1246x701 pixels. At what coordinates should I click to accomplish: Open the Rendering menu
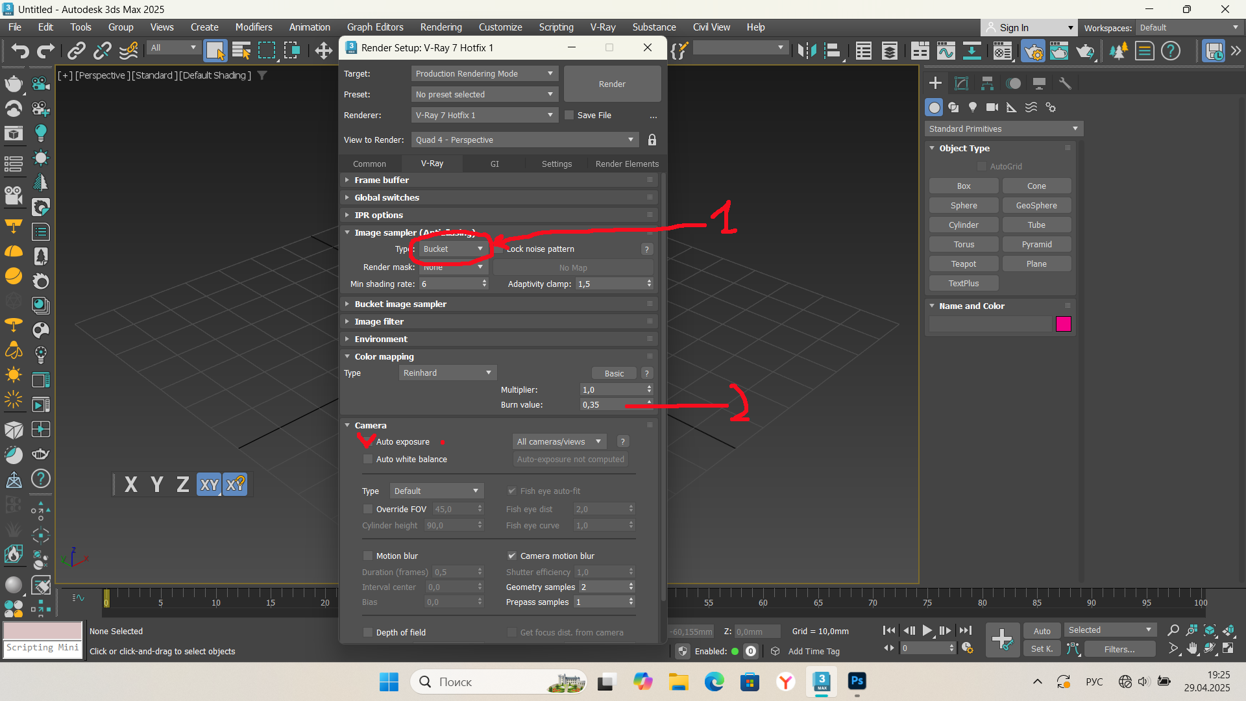441,27
